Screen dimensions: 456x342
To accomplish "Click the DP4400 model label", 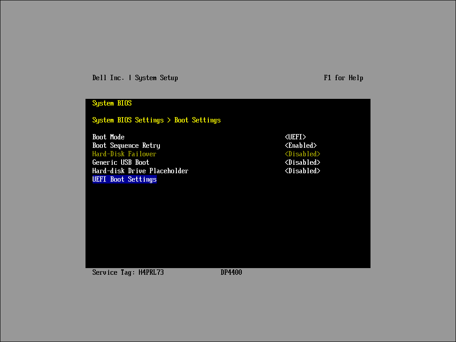I will [x=231, y=272].
